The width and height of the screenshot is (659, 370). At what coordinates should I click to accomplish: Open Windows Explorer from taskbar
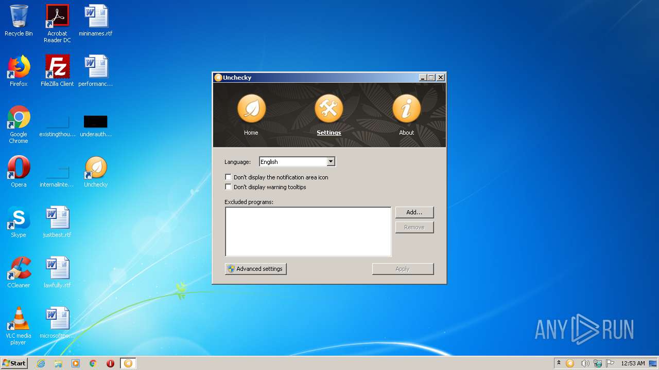tap(58, 363)
